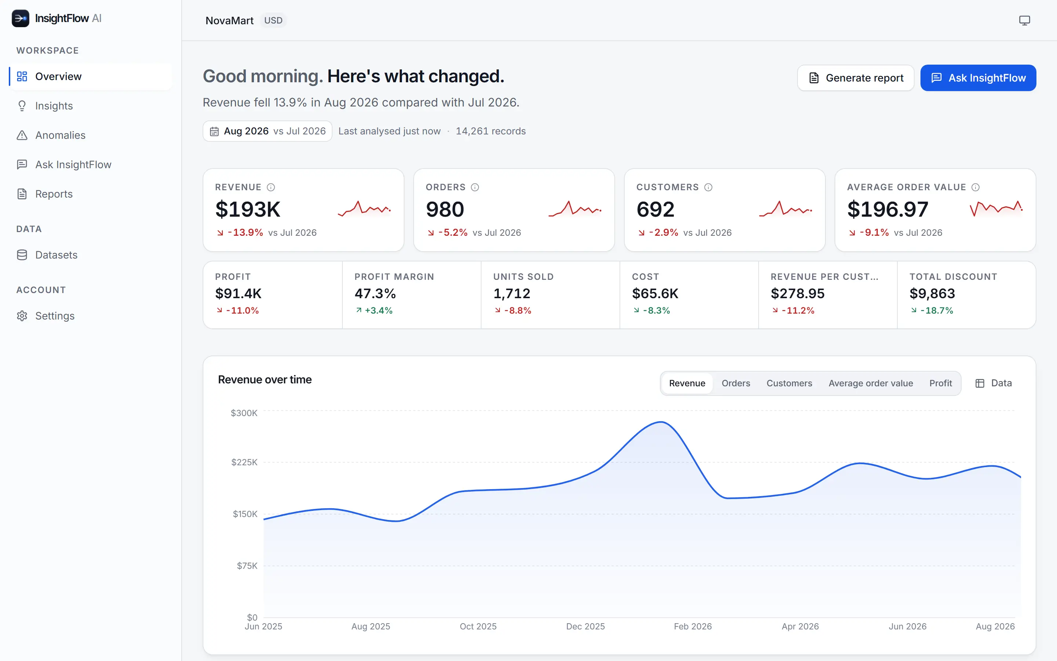Click the Generate report button
The image size is (1057, 661).
pos(855,78)
